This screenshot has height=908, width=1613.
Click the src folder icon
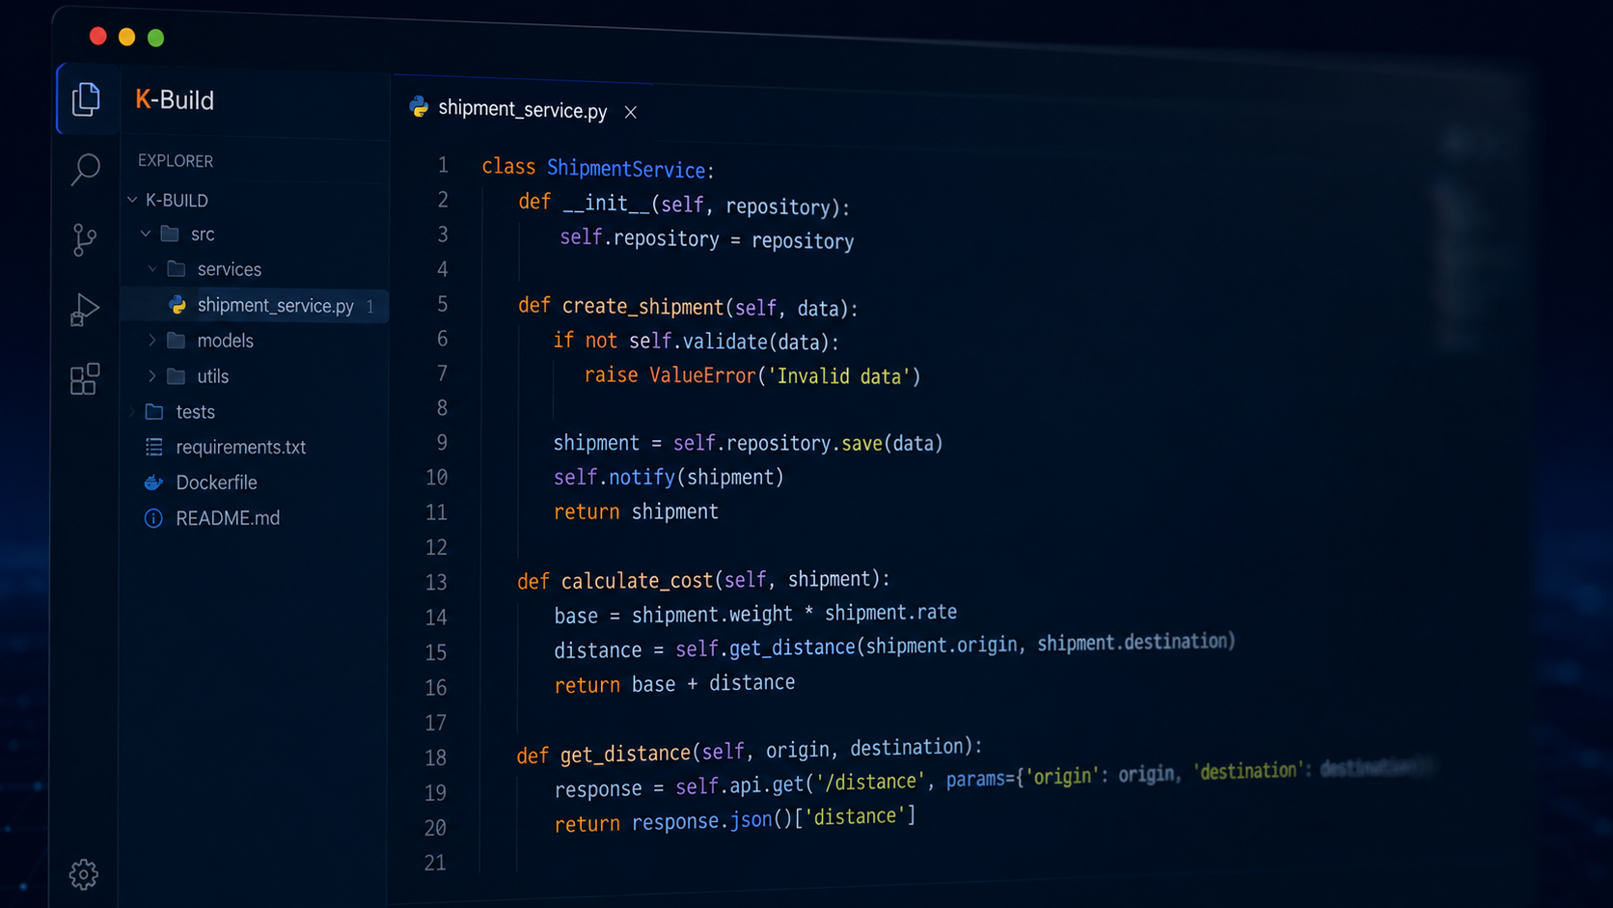tap(170, 234)
